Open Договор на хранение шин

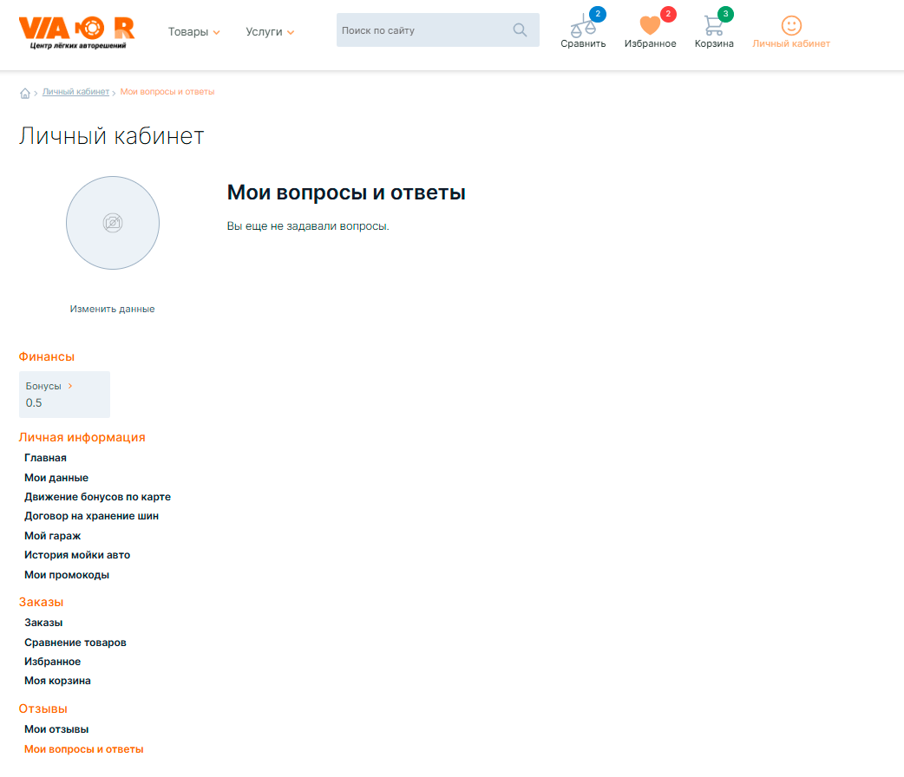[91, 516]
